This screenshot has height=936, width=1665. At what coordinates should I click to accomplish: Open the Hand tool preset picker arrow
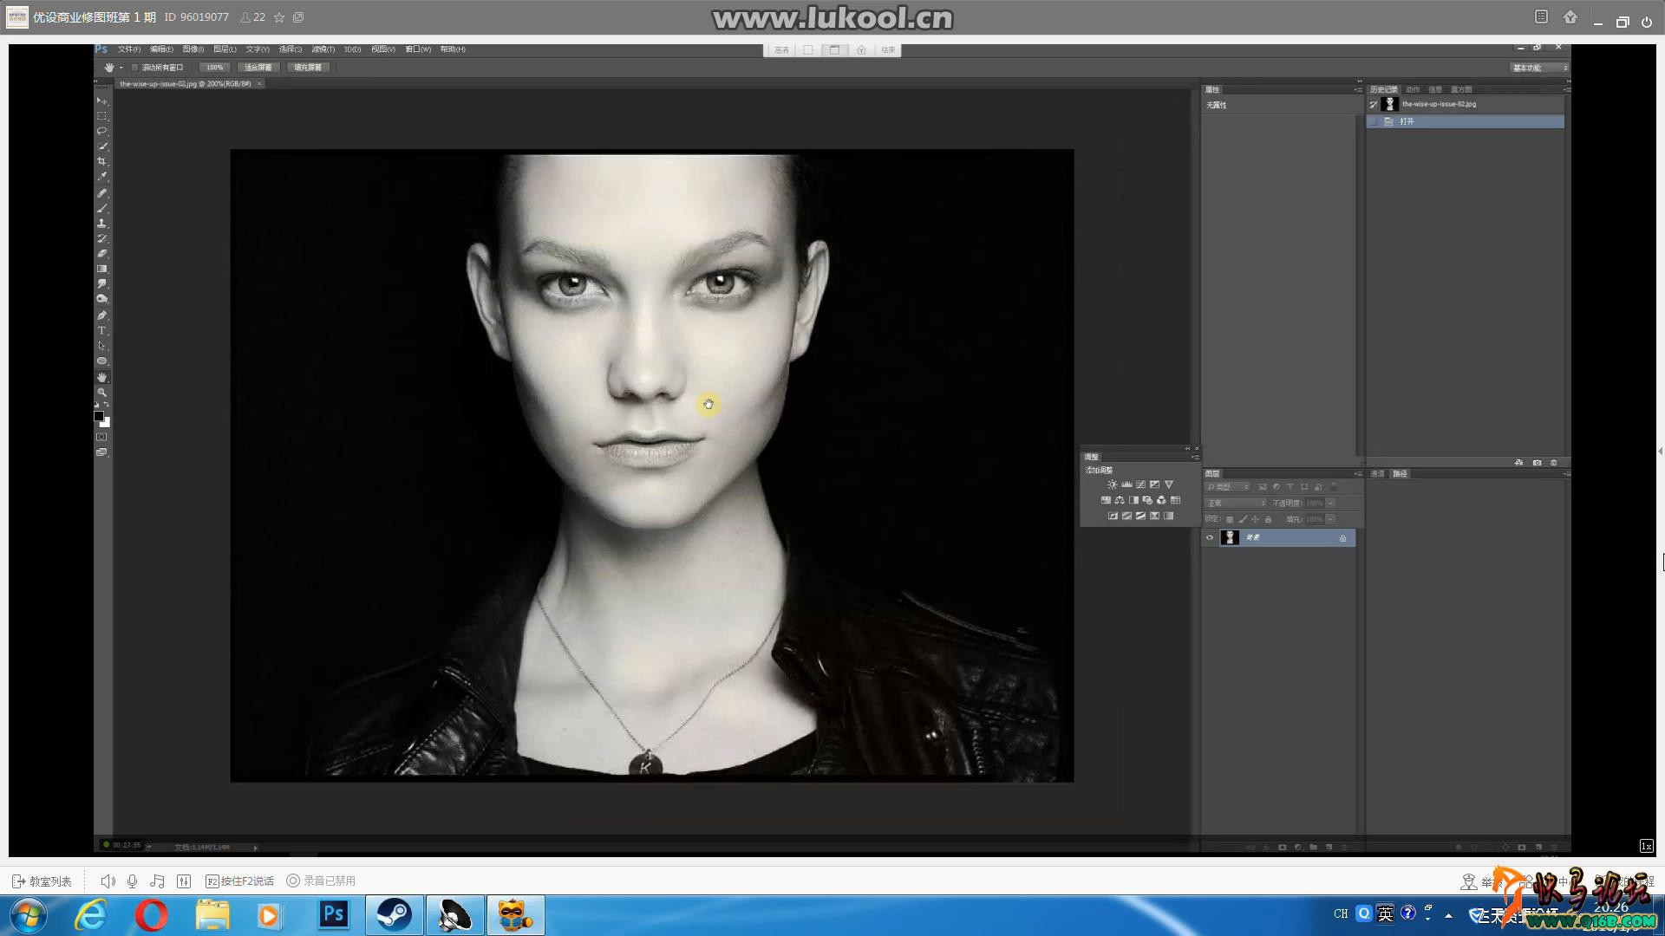pos(121,68)
